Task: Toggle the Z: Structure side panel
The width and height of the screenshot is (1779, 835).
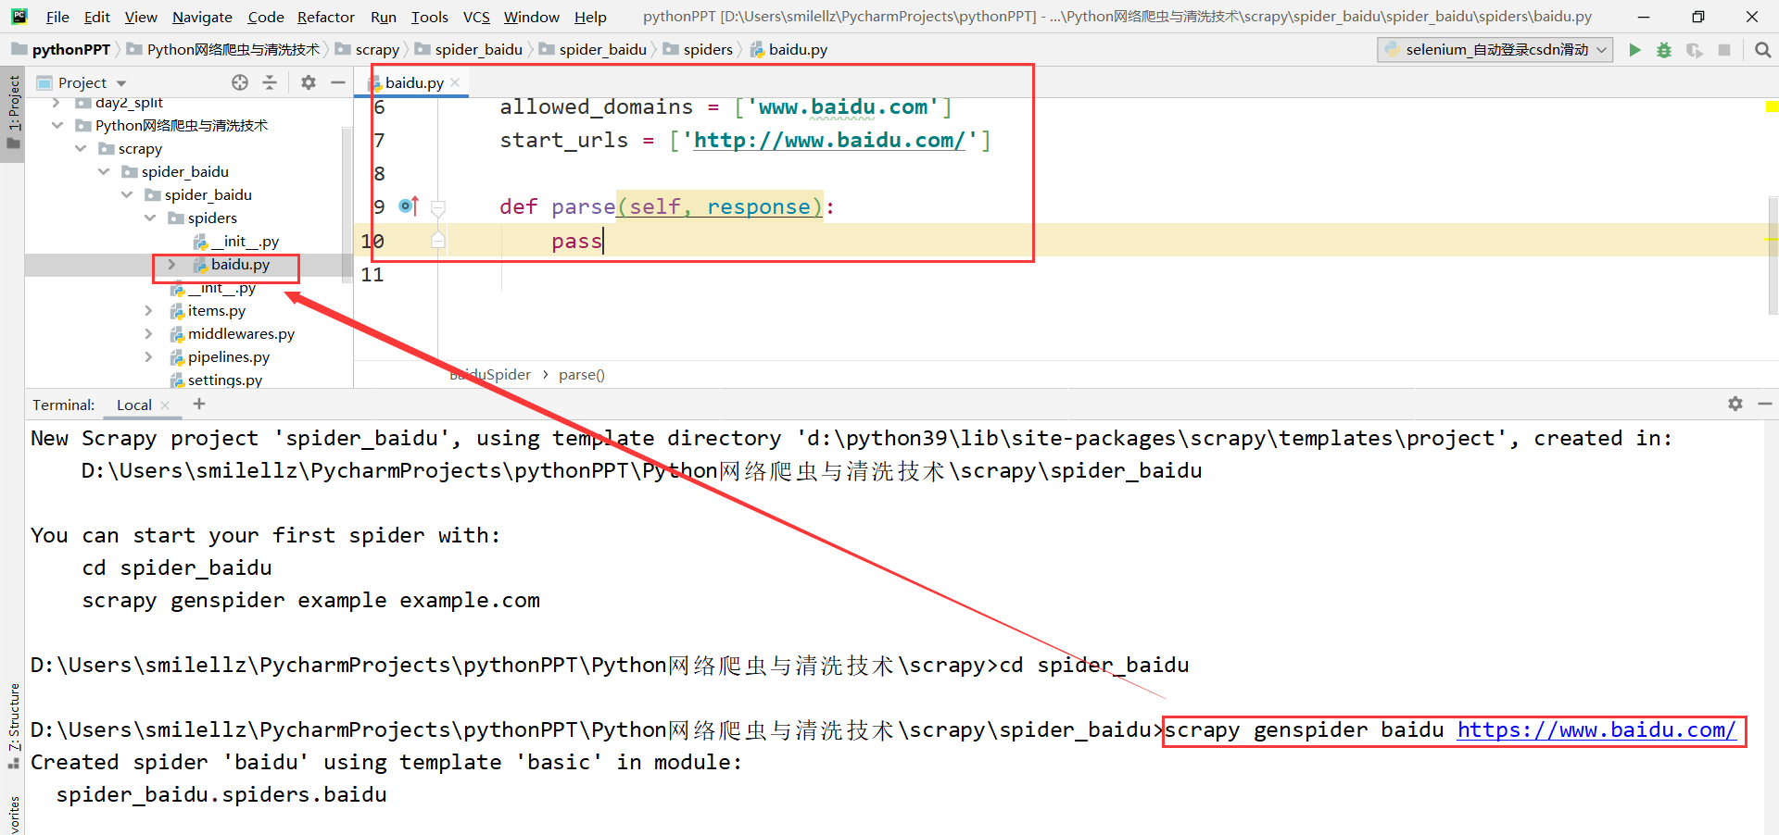Action: [13, 725]
